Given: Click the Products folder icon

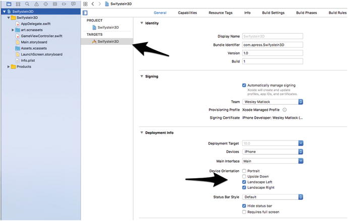Looking at the screenshot, I should (13, 66).
